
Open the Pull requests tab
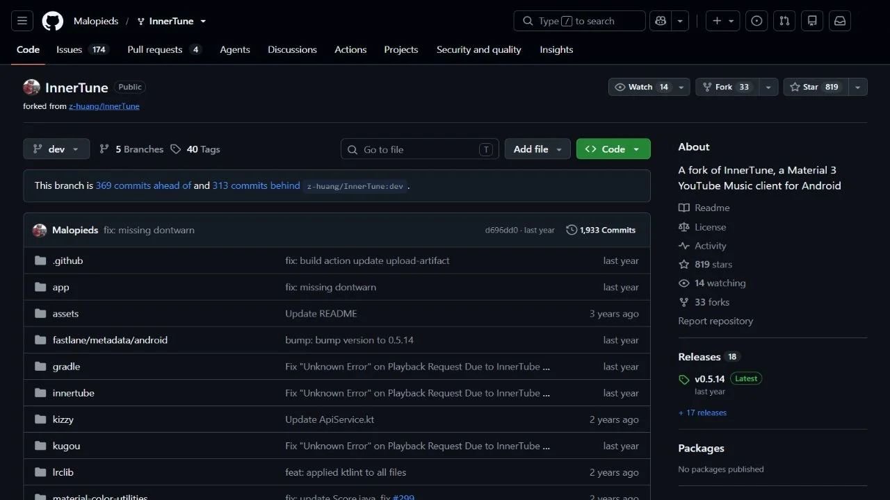[x=165, y=49]
